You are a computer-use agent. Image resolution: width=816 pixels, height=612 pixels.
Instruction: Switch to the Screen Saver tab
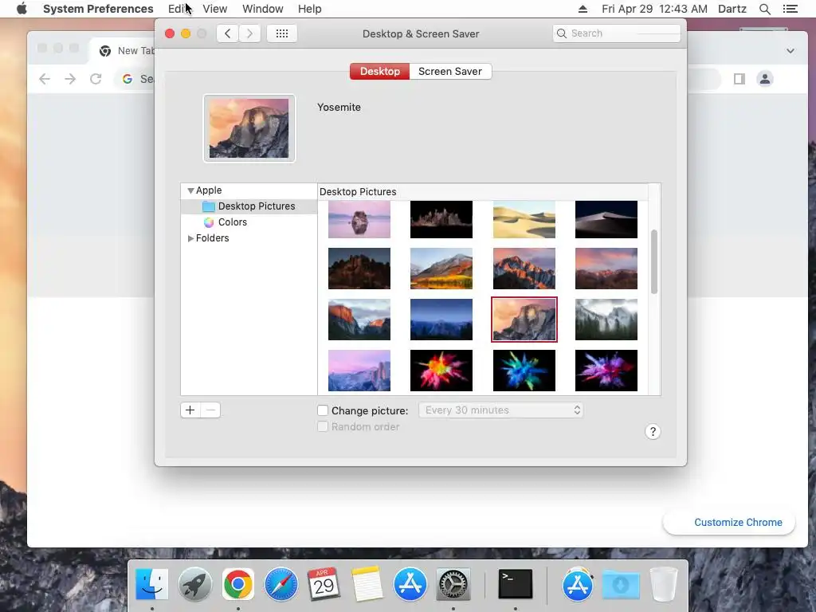450,71
